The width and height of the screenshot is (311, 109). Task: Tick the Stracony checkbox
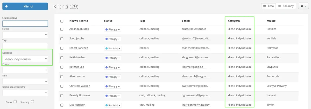[32, 102]
